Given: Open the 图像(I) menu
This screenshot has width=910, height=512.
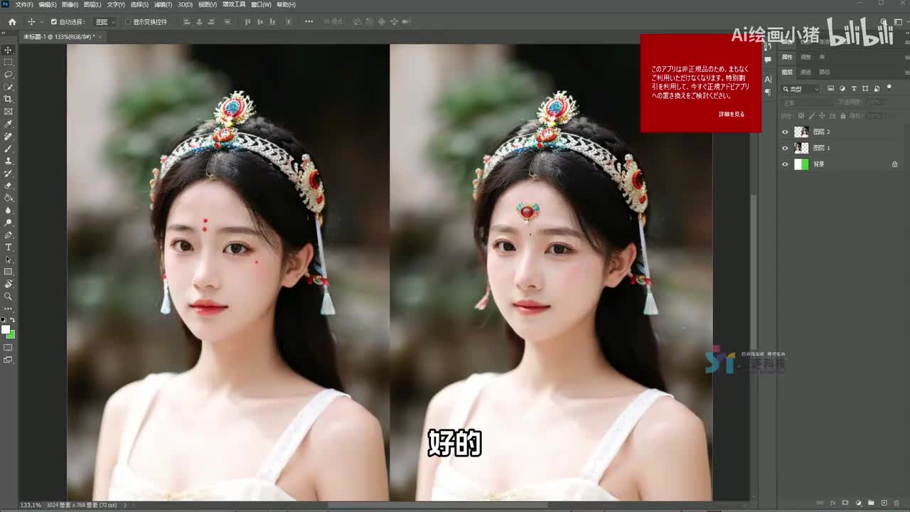Looking at the screenshot, I should (x=70, y=4).
